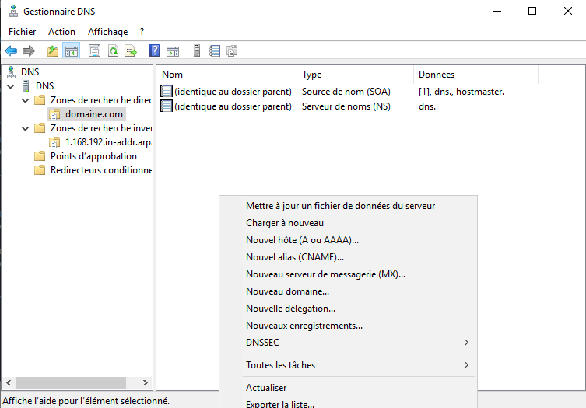Screen dimensions: 586x408
Task: Sort by the Nom column header
Action: (226, 75)
